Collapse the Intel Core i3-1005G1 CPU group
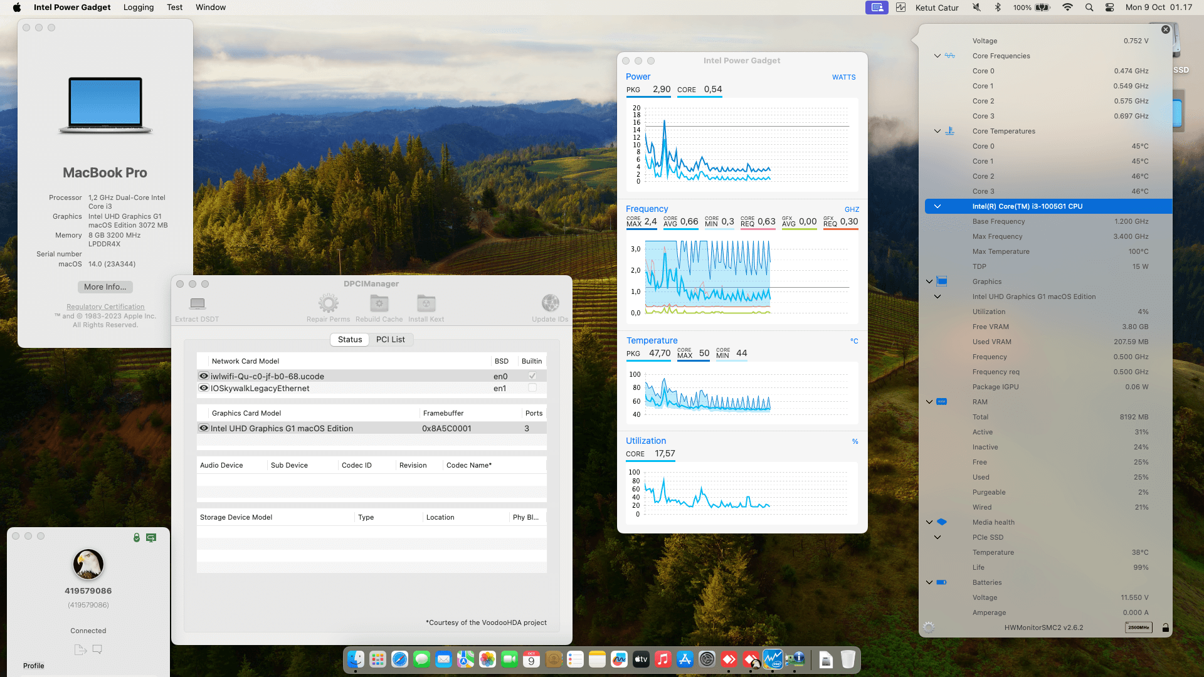 937,206
